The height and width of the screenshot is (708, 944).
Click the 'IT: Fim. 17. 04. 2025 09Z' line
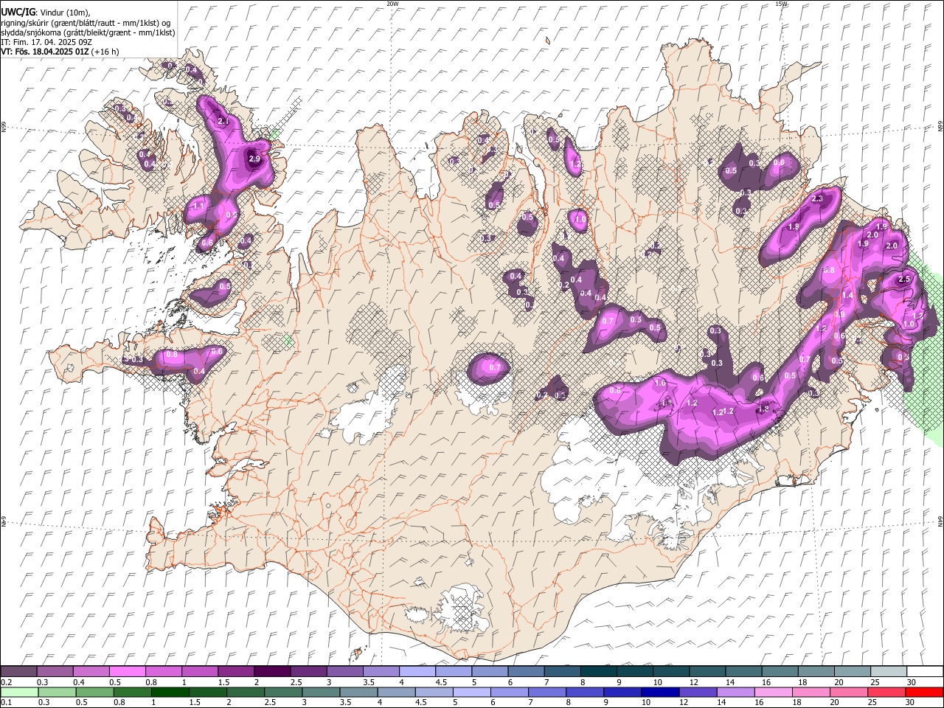click(x=45, y=42)
